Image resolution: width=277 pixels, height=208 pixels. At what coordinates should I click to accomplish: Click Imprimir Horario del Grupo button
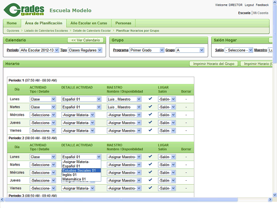point(213,64)
